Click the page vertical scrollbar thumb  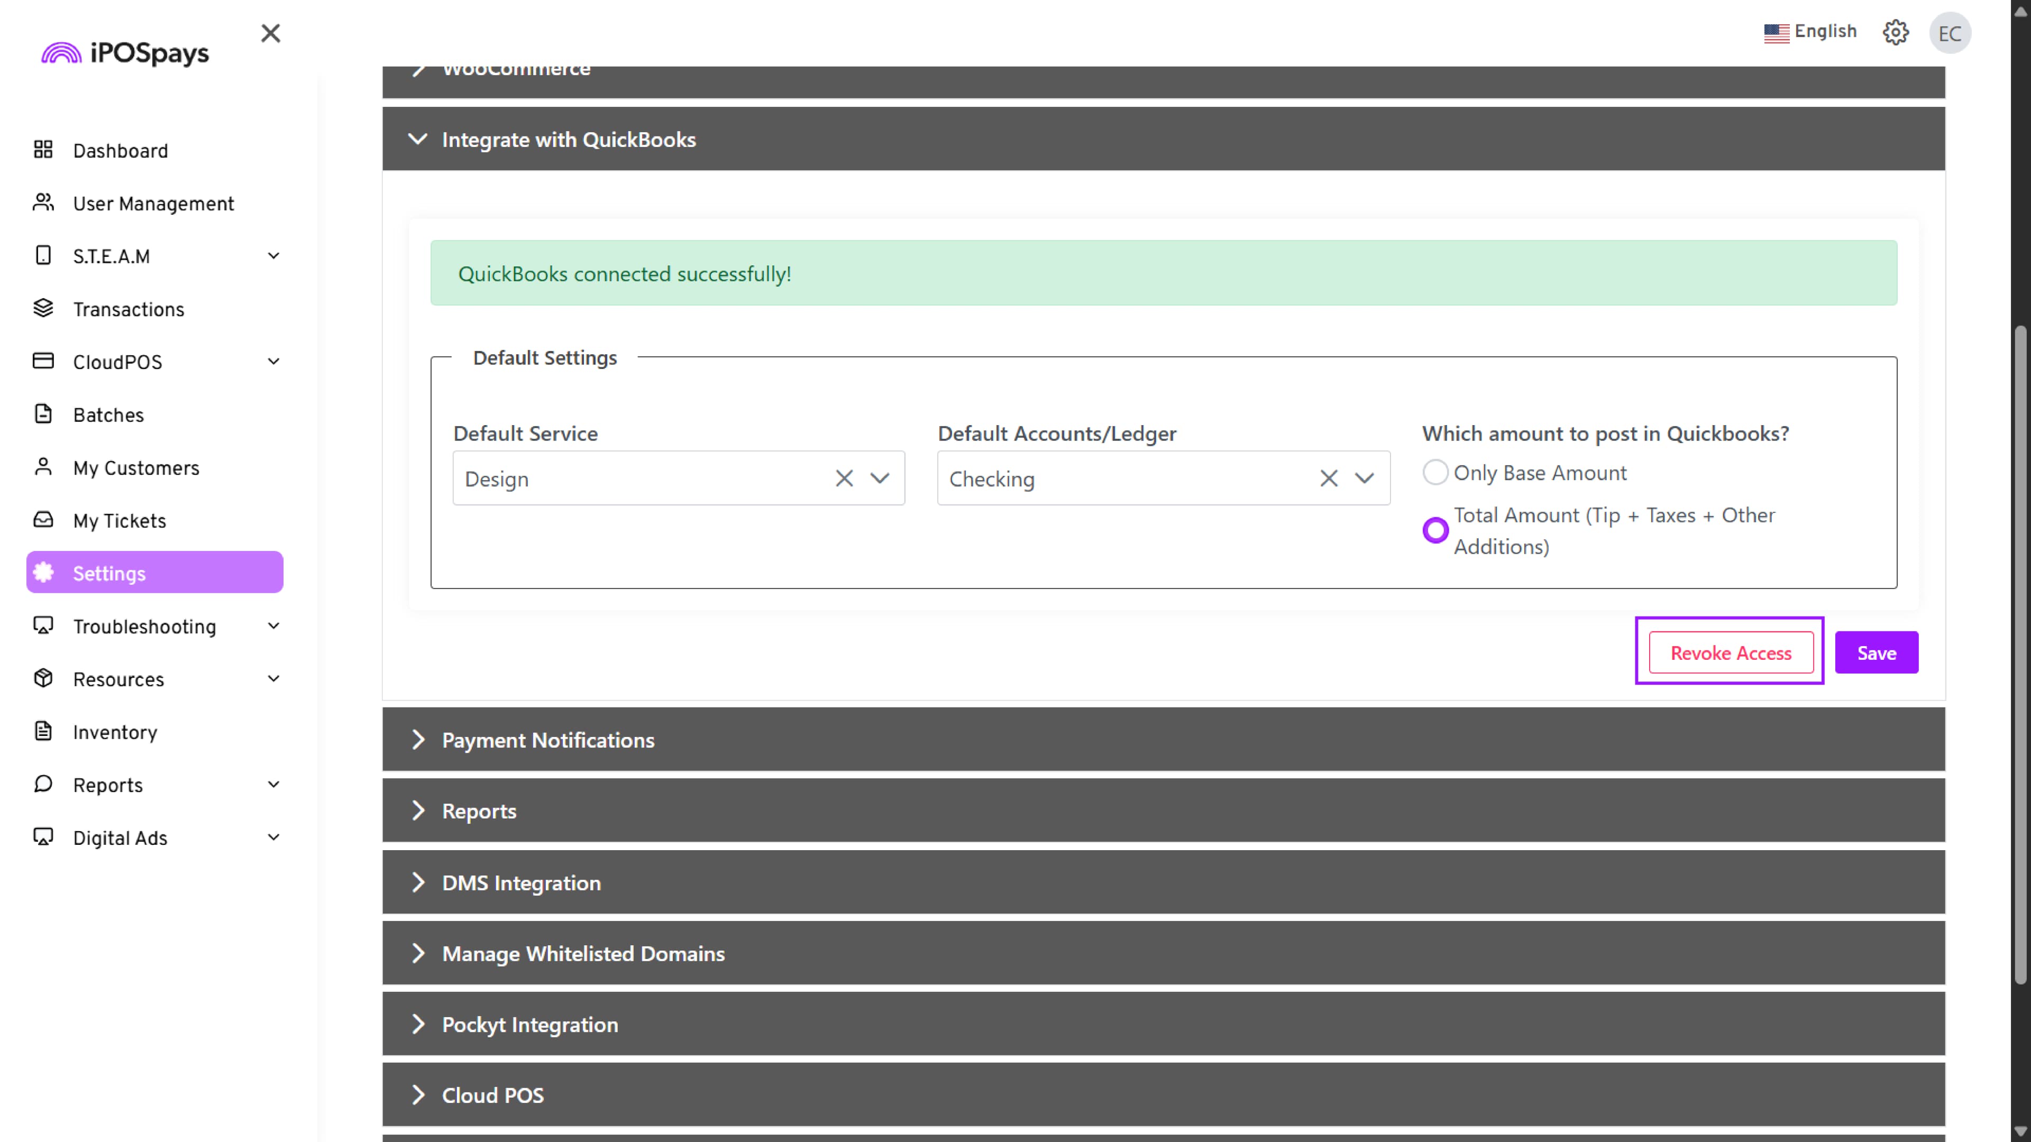tap(2020, 654)
